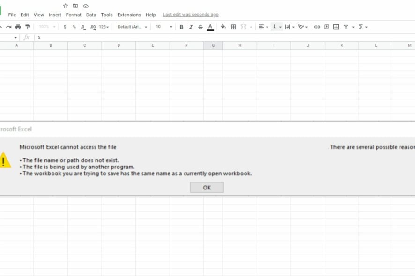The height and width of the screenshot is (276, 415).
Task: Open the Insert menu
Action: [55, 15]
